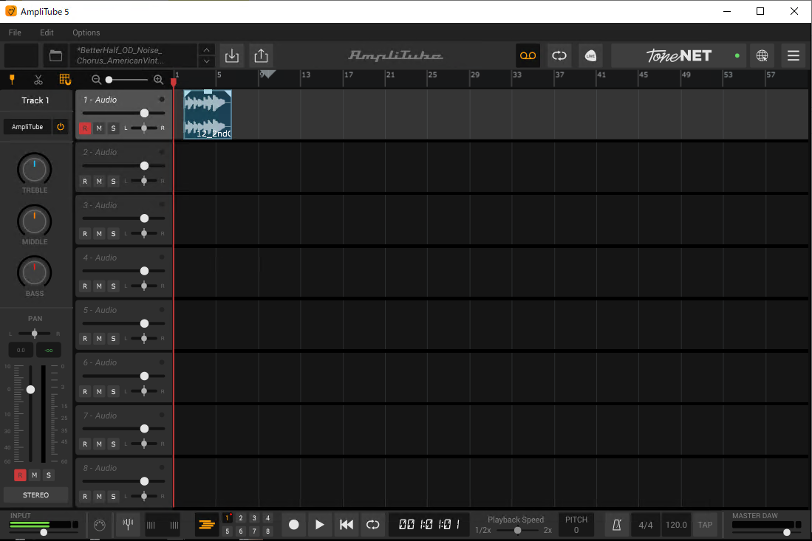Open the preset browser folder icon

[x=55, y=55]
